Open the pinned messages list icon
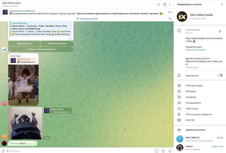The width and height of the screenshot is (226, 153). coord(170,12)
